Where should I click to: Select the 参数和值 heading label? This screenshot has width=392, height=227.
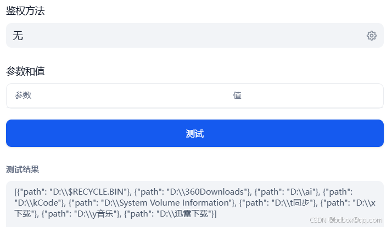[25, 71]
